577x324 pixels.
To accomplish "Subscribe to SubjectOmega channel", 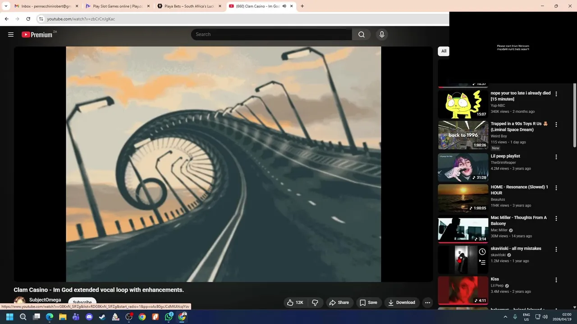I will coord(82,302).
